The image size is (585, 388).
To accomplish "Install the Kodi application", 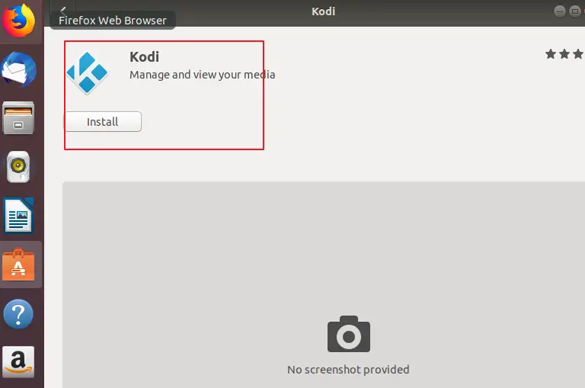I will point(103,121).
